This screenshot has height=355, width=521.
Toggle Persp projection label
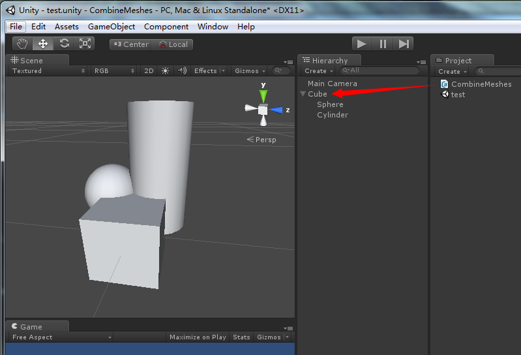pos(261,140)
